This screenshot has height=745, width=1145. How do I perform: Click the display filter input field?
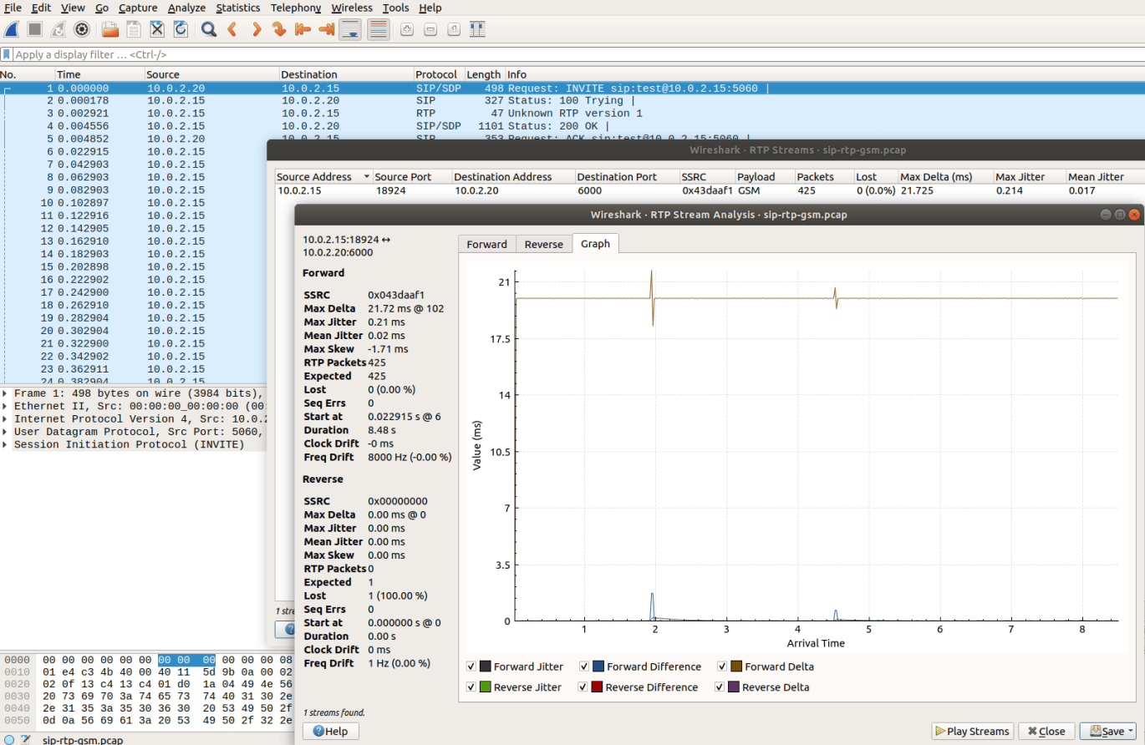click(578, 54)
